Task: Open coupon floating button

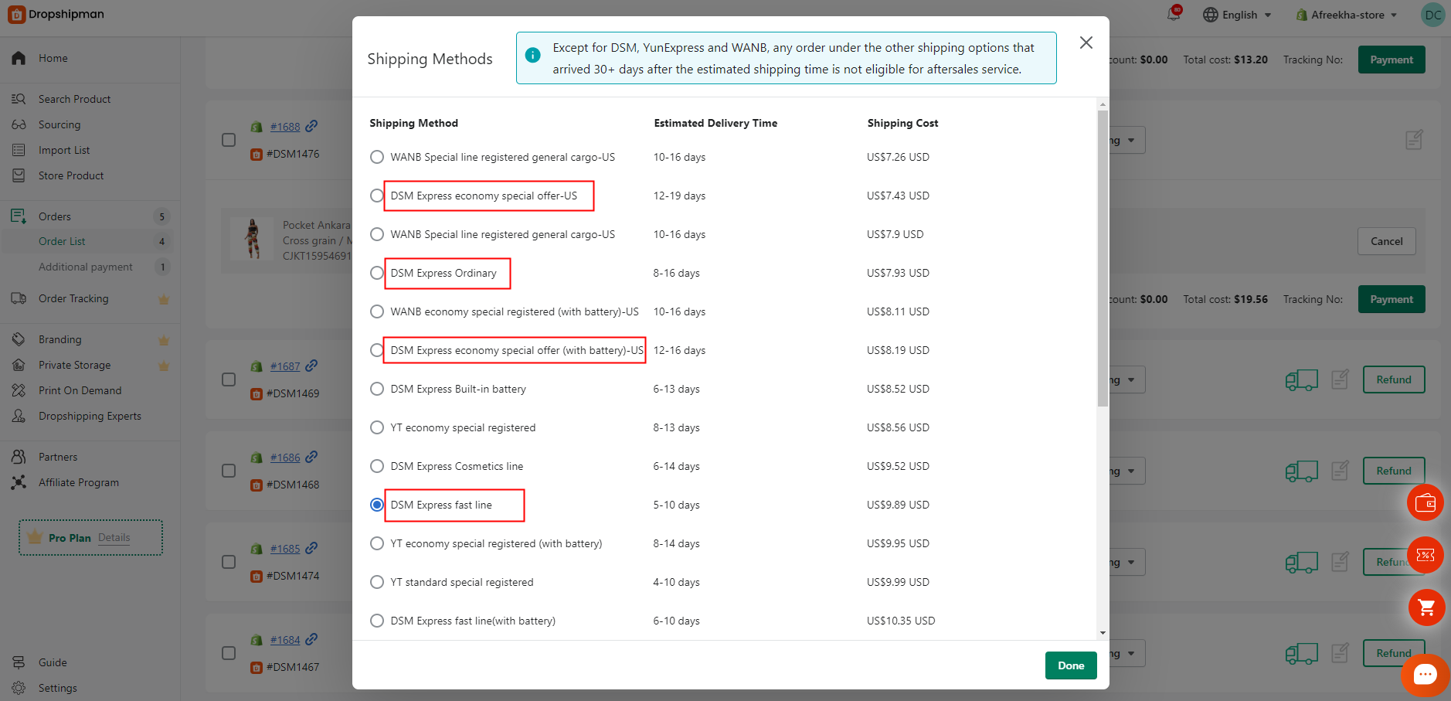Action: [1426, 555]
